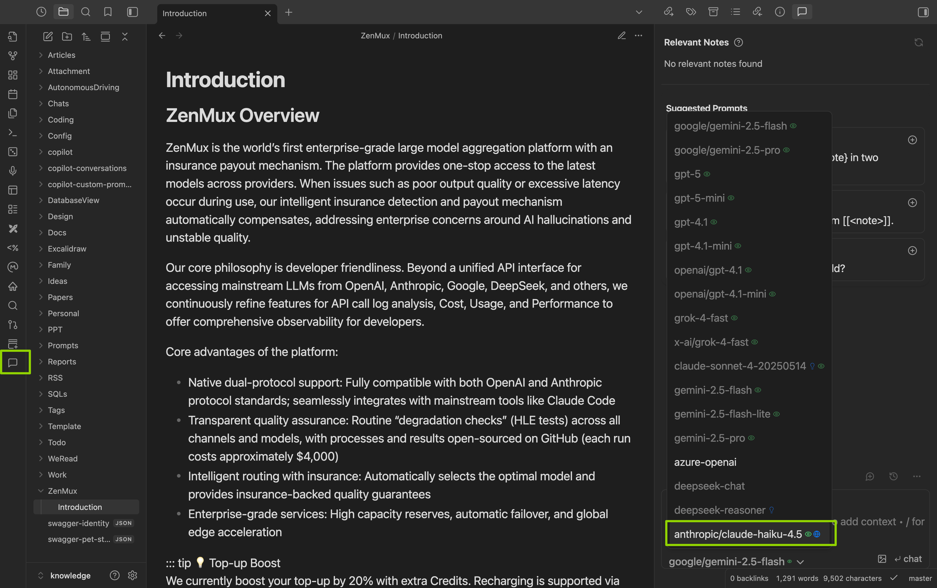Refresh the Relevant Notes list

point(918,42)
